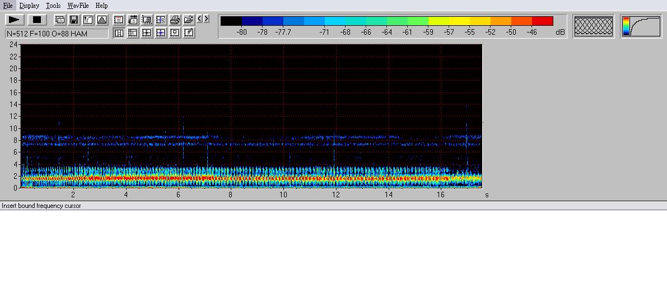This screenshot has height=287, width=667.
Task: Toggle the vertical cursor icon in lower toolbar row
Action: [x=119, y=33]
